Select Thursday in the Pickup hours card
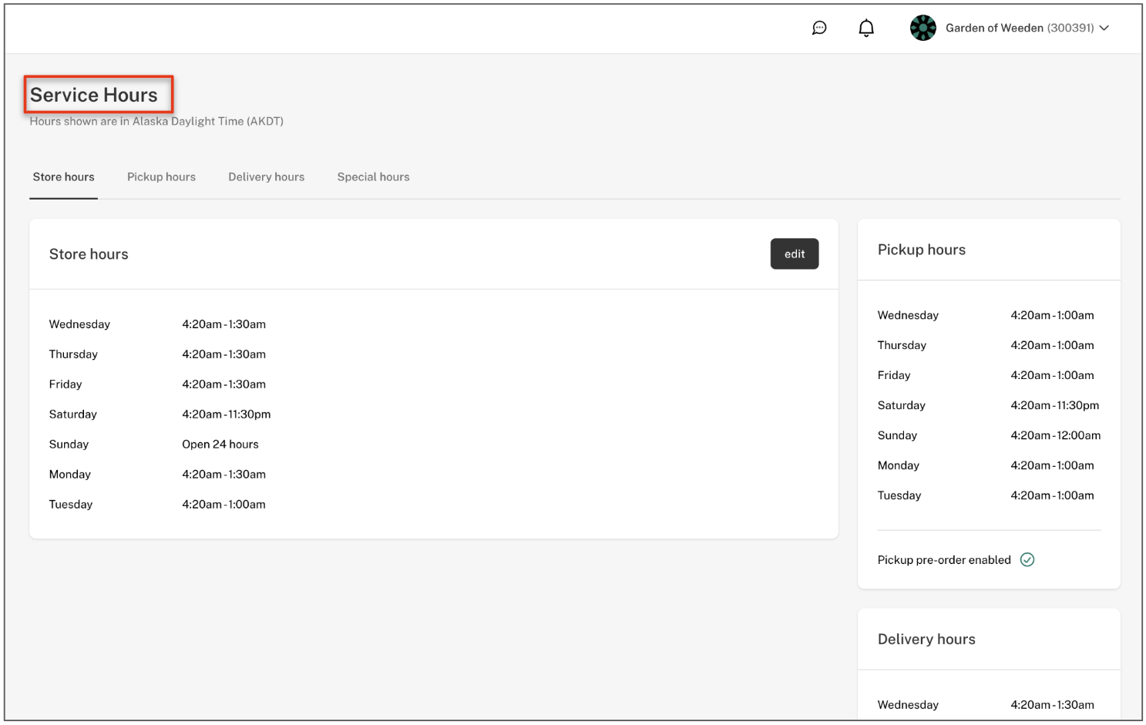 [x=902, y=345]
